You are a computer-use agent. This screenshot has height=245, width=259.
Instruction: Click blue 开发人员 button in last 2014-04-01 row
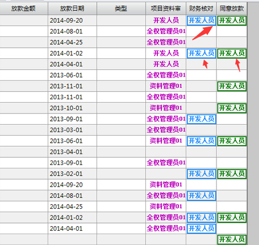click(202, 229)
